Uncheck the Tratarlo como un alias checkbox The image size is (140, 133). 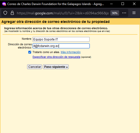30,52
